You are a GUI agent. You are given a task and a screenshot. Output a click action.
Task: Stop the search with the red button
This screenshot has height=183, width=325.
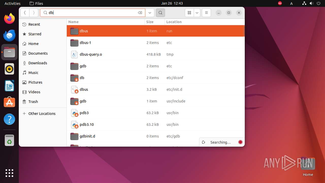point(240,142)
